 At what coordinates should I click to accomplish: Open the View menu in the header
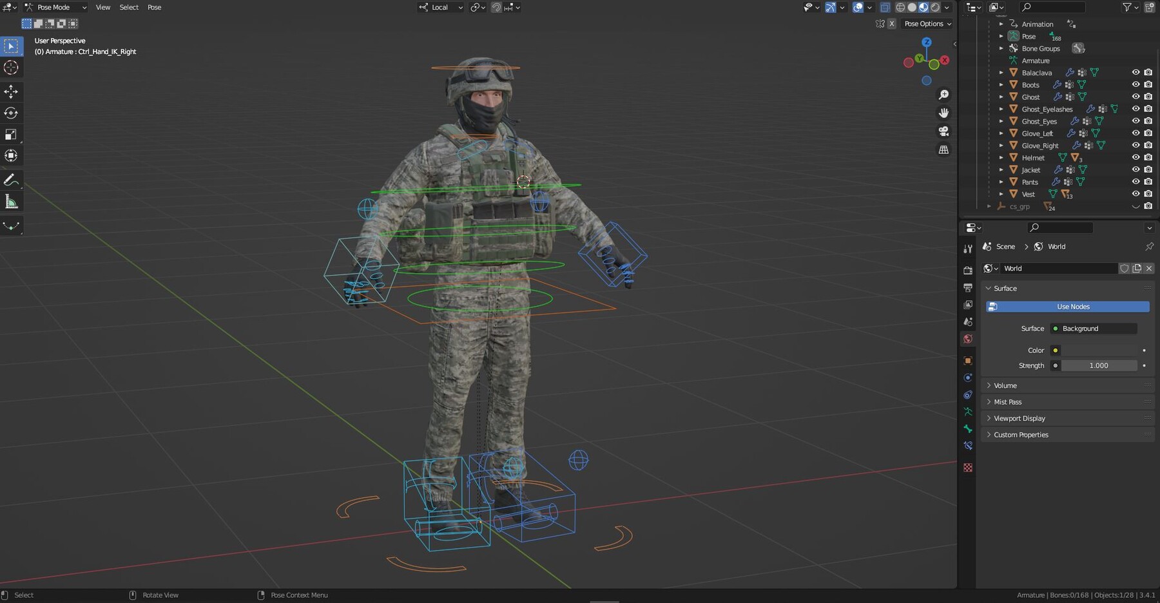[102, 7]
